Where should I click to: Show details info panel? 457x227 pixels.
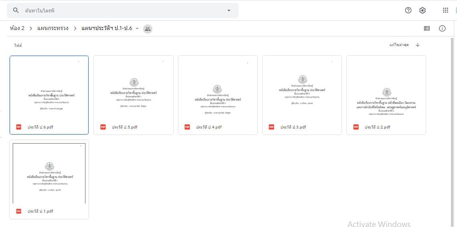[442, 28]
